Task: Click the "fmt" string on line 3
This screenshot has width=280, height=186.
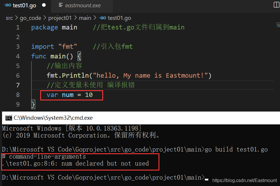Action: [x=68, y=46]
